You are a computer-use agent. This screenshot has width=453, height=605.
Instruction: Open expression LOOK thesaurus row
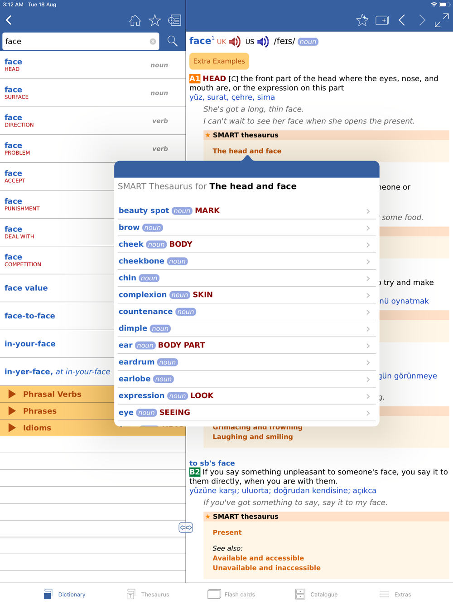tap(246, 395)
